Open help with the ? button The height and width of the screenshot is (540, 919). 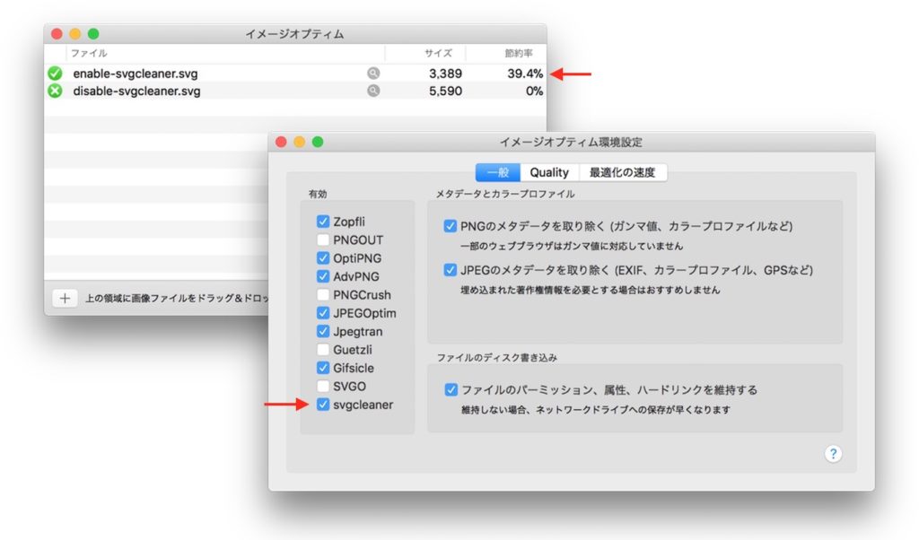click(833, 454)
